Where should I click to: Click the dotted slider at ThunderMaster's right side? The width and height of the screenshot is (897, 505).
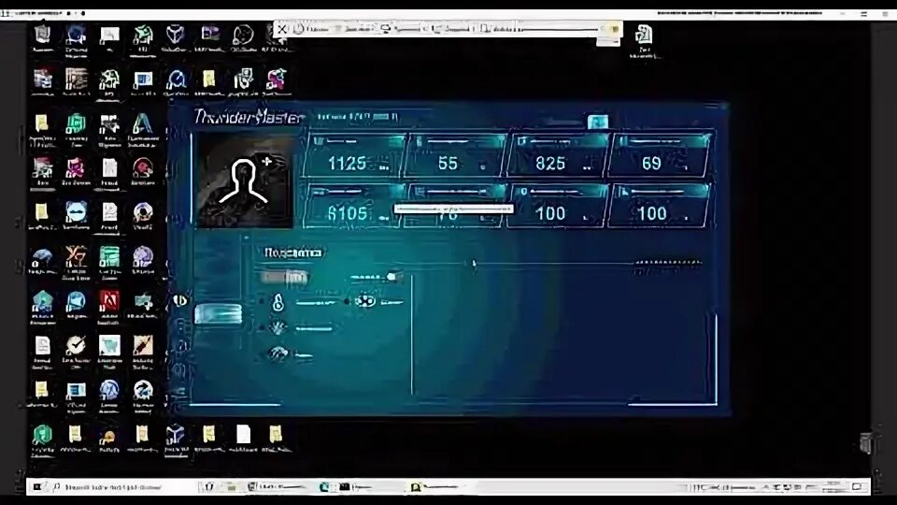tap(668, 264)
